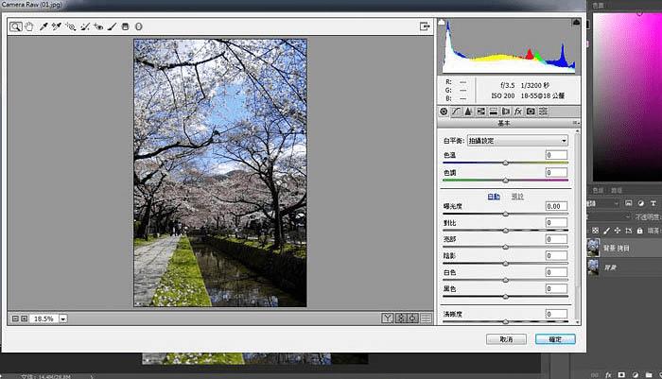Select the Radial Filter tool
This screenshot has height=379, width=662.
[138, 26]
